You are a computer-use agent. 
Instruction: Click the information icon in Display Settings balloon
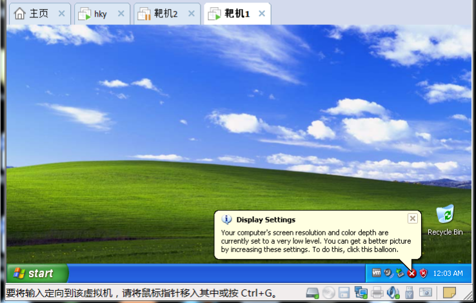[226, 219]
